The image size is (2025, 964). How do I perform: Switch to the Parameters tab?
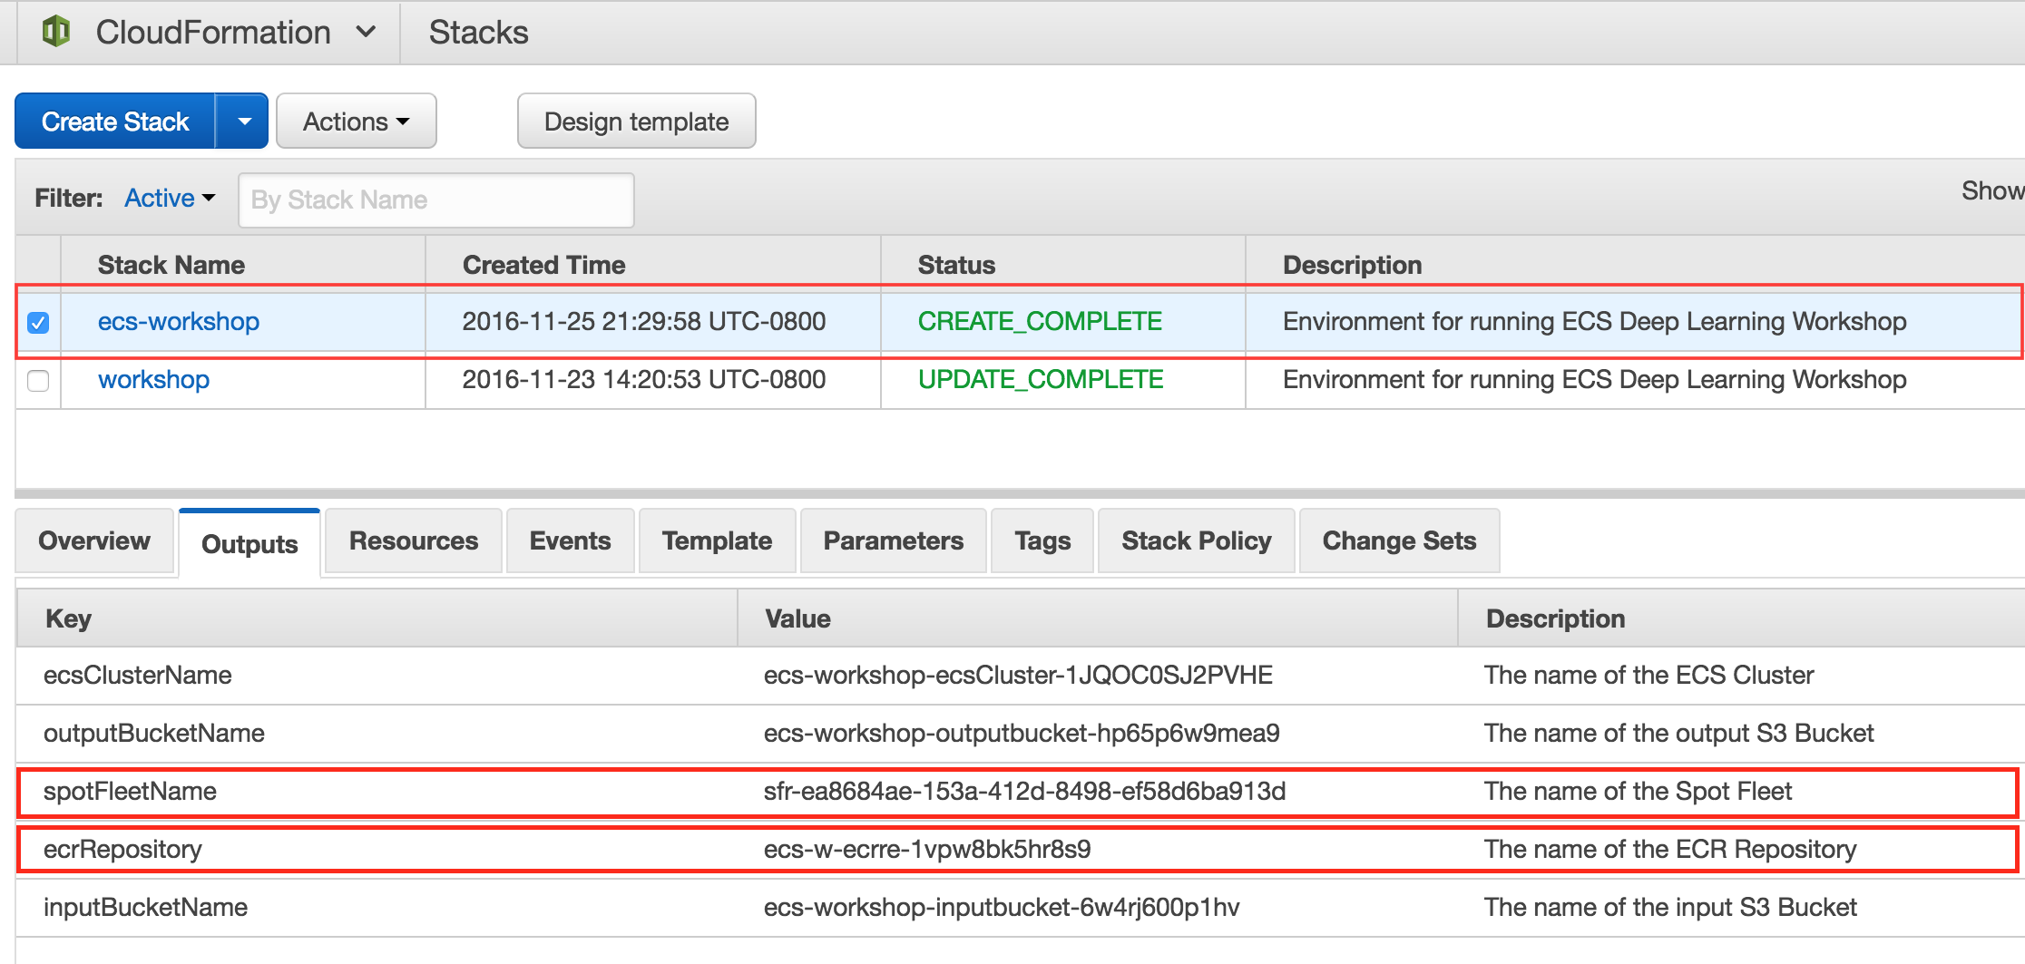pos(893,540)
